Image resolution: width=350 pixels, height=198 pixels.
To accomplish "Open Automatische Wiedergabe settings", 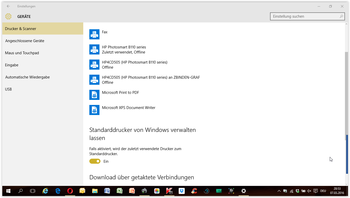I will [43, 77].
